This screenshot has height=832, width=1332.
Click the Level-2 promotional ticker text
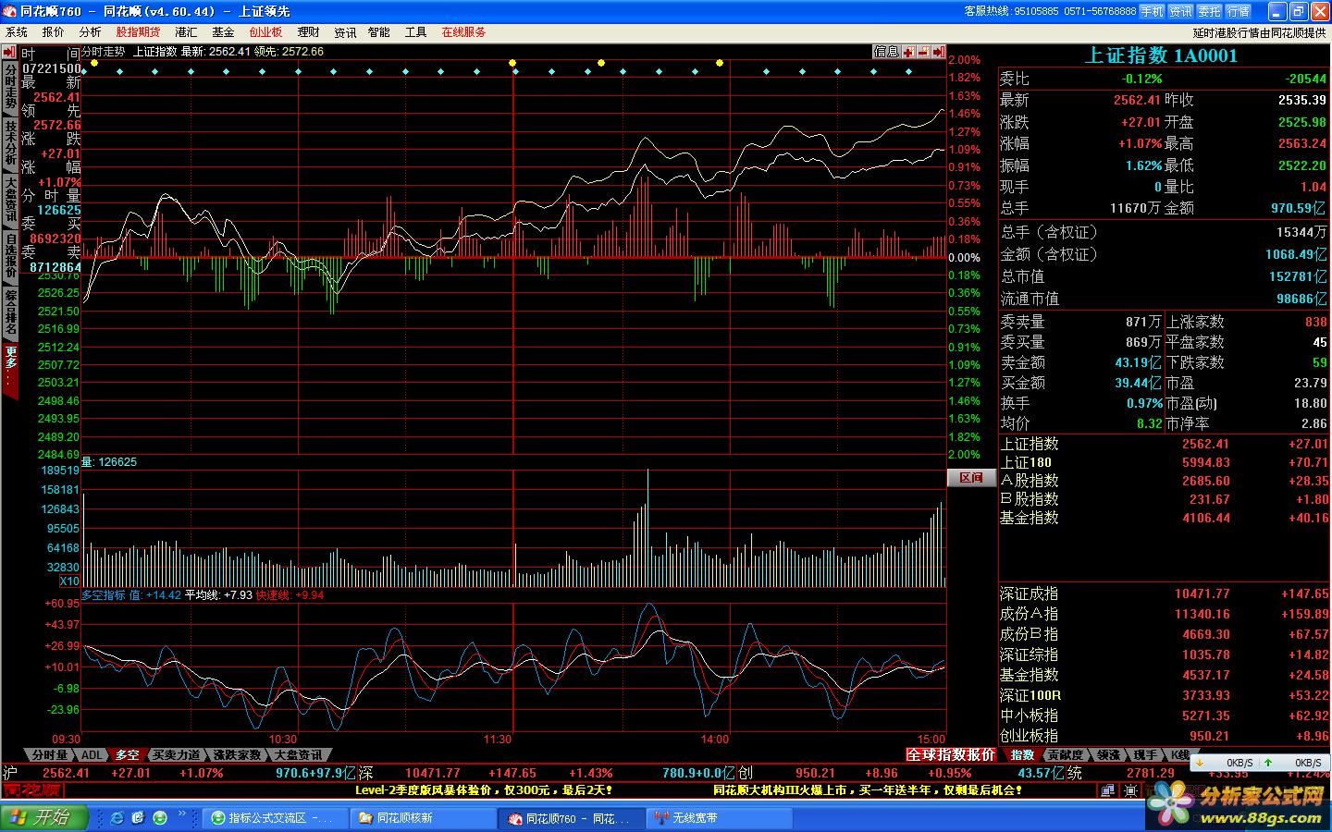484,790
